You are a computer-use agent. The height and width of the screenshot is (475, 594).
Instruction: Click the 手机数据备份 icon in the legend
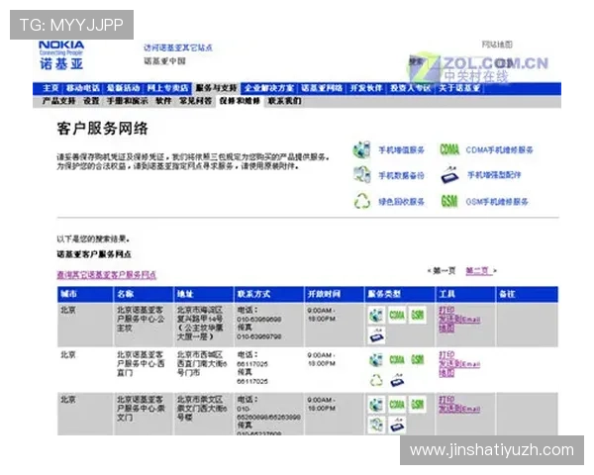click(361, 174)
